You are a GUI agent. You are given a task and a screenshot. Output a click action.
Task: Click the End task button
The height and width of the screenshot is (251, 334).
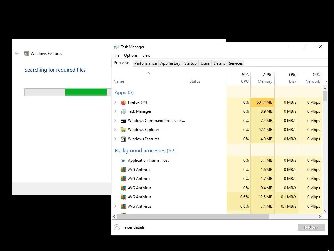tap(311, 227)
